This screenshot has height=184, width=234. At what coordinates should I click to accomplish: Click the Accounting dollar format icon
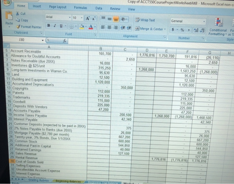[x=173, y=29]
